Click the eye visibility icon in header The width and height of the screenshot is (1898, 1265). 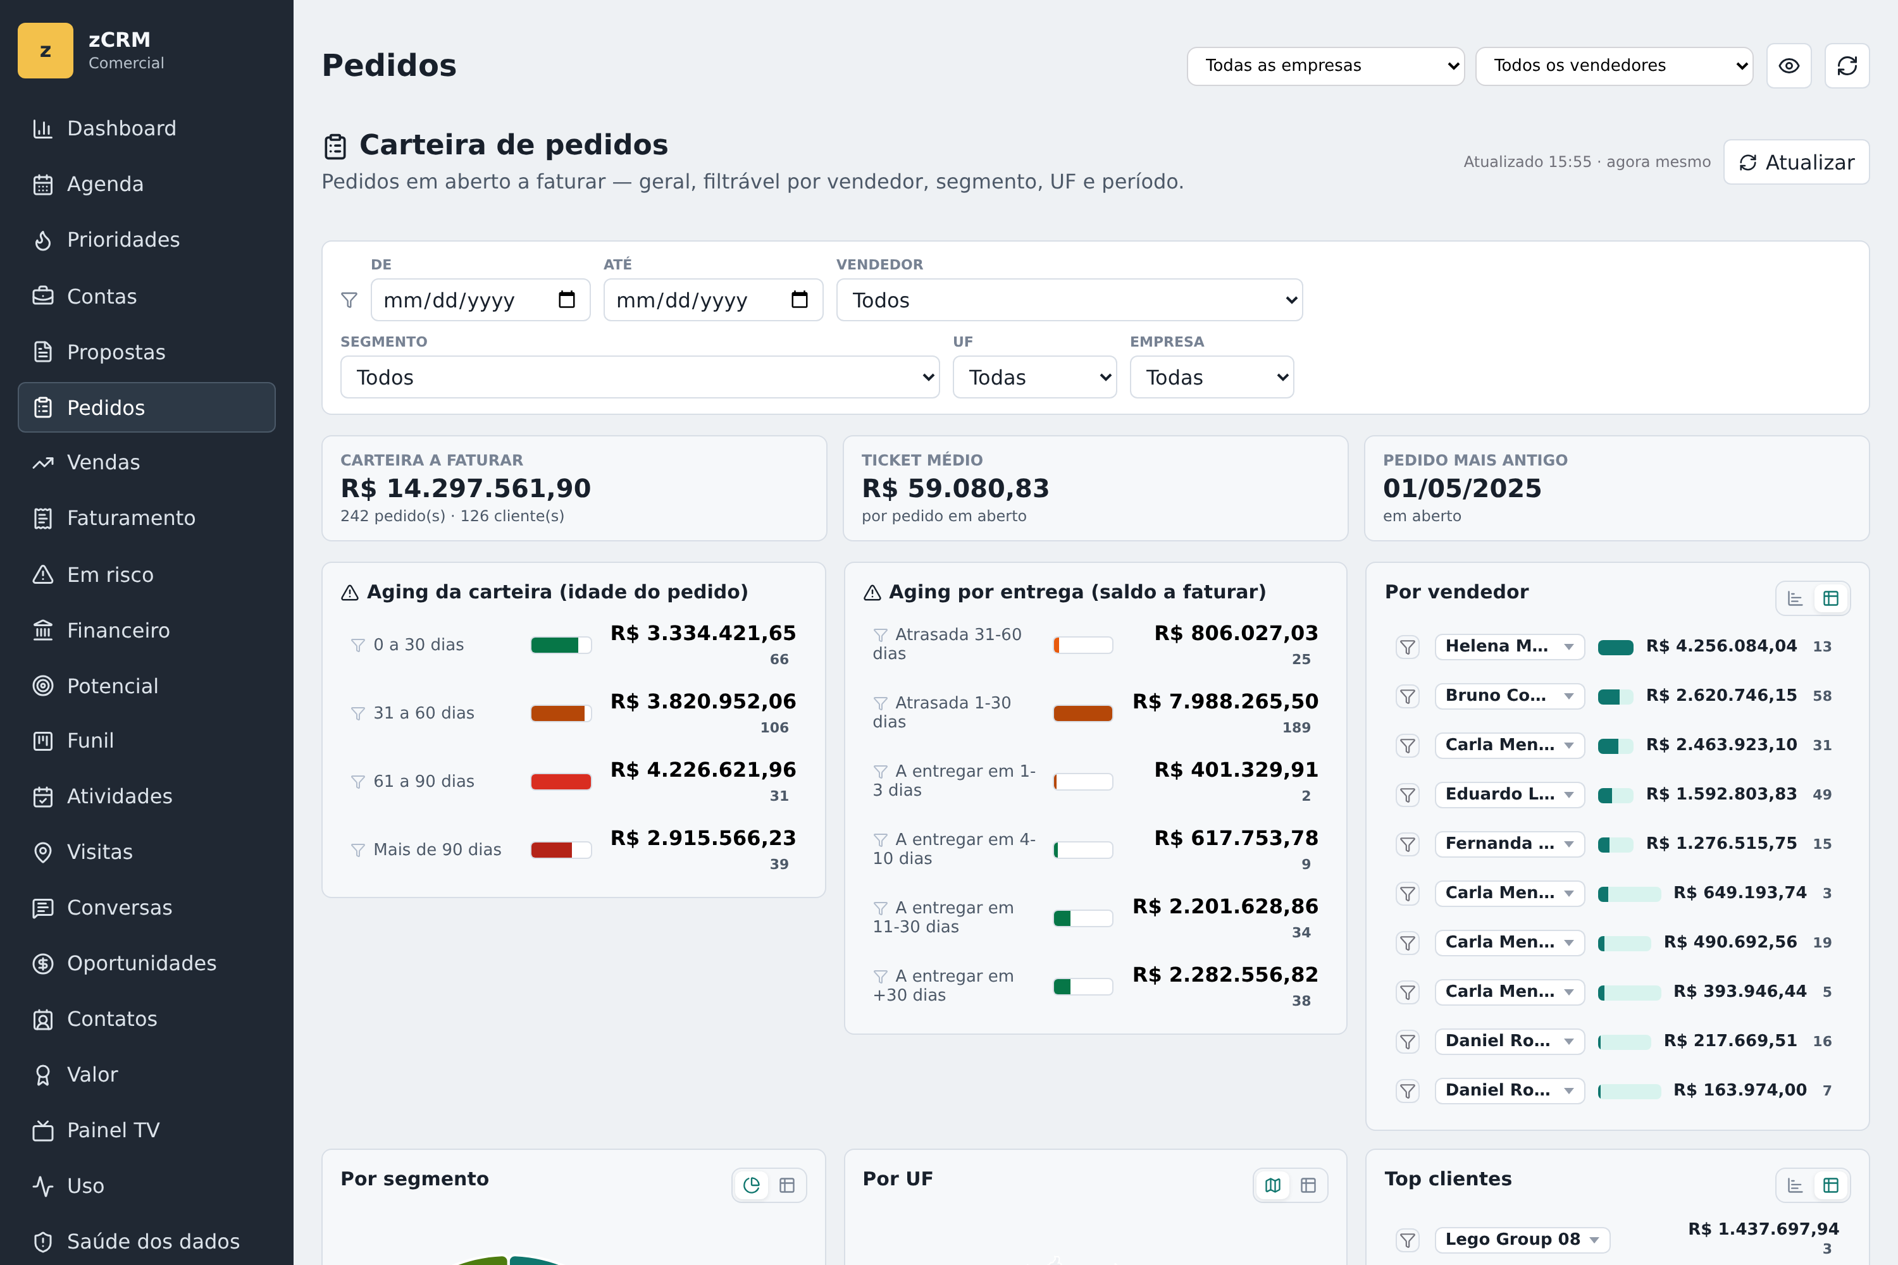click(x=1789, y=65)
